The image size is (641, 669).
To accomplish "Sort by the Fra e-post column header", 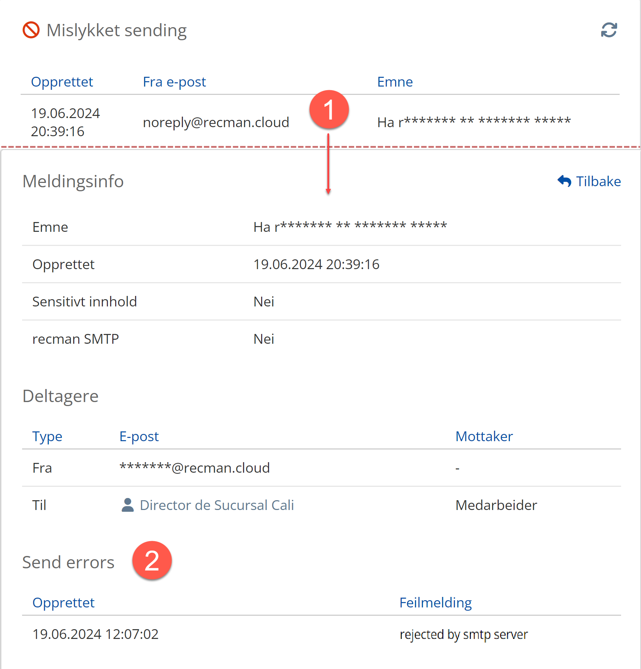I will pyautogui.click(x=174, y=82).
